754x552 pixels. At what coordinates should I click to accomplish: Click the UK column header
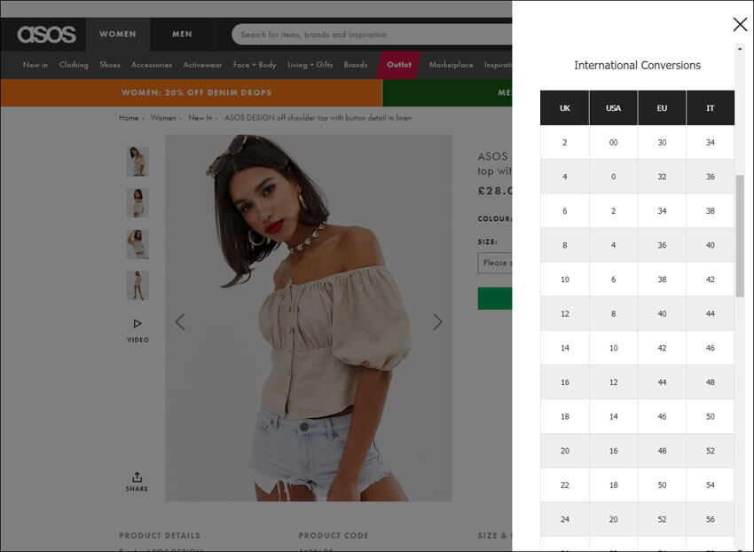coord(564,107)
